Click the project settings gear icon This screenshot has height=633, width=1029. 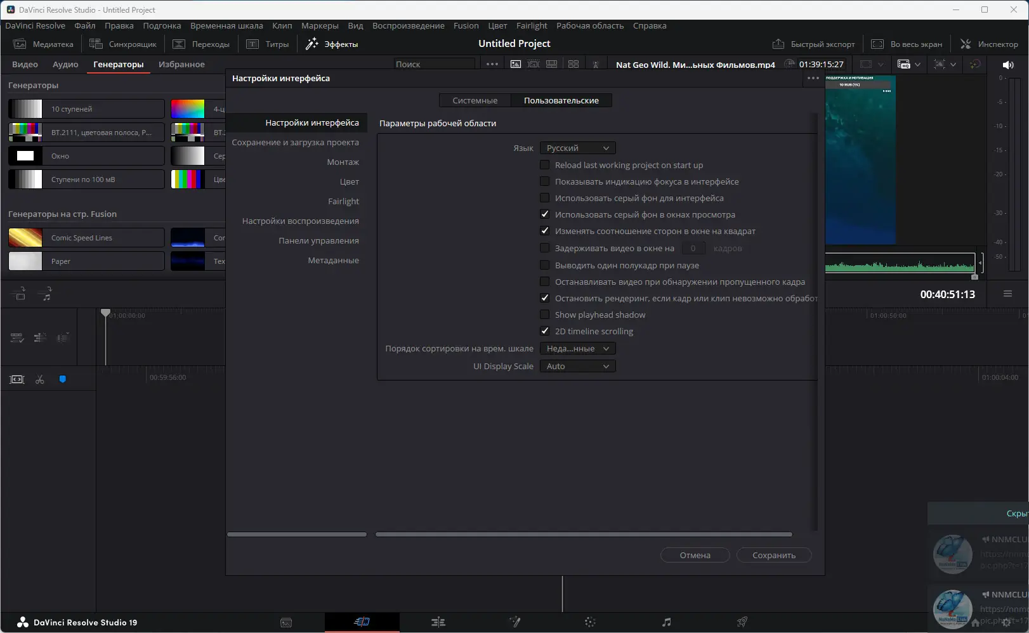click(1006, 622)
